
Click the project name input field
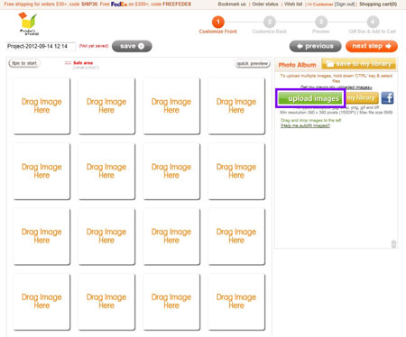point(41,46)
